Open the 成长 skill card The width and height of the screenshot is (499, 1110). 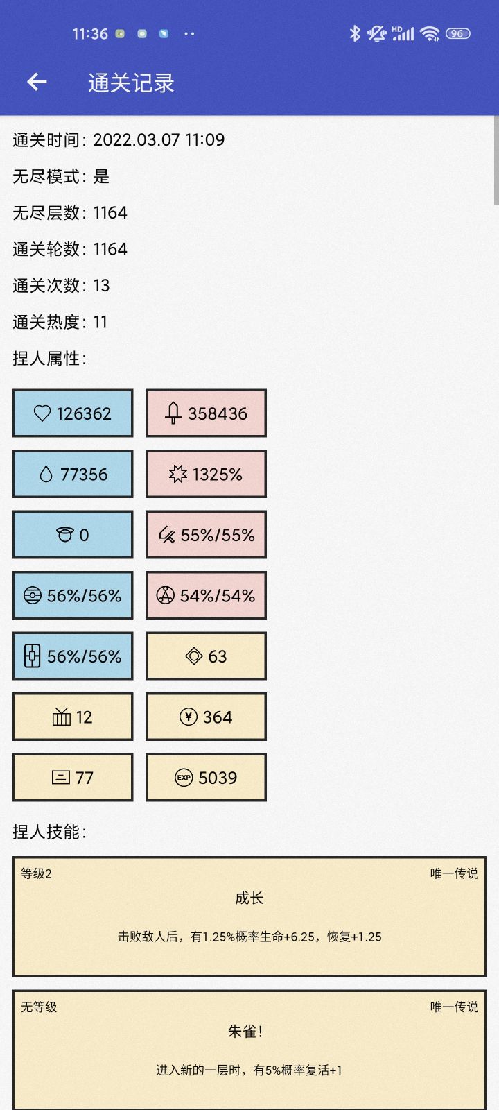[x=249, y=916]
